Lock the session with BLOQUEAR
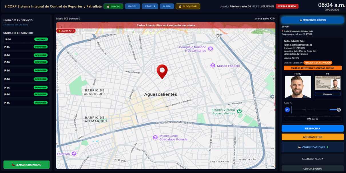 (188, 6)
